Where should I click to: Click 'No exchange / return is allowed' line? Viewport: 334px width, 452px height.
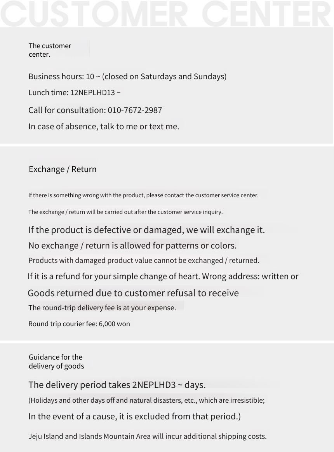(132, 245)
